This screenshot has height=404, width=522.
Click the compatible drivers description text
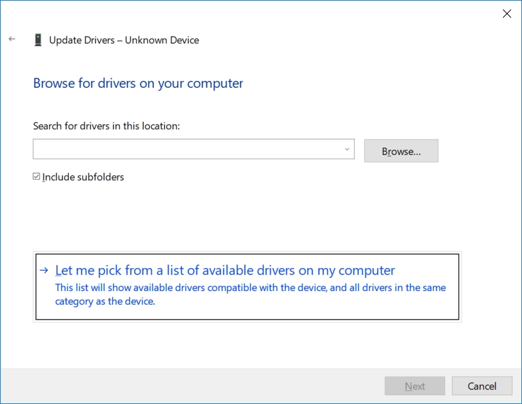250,294
